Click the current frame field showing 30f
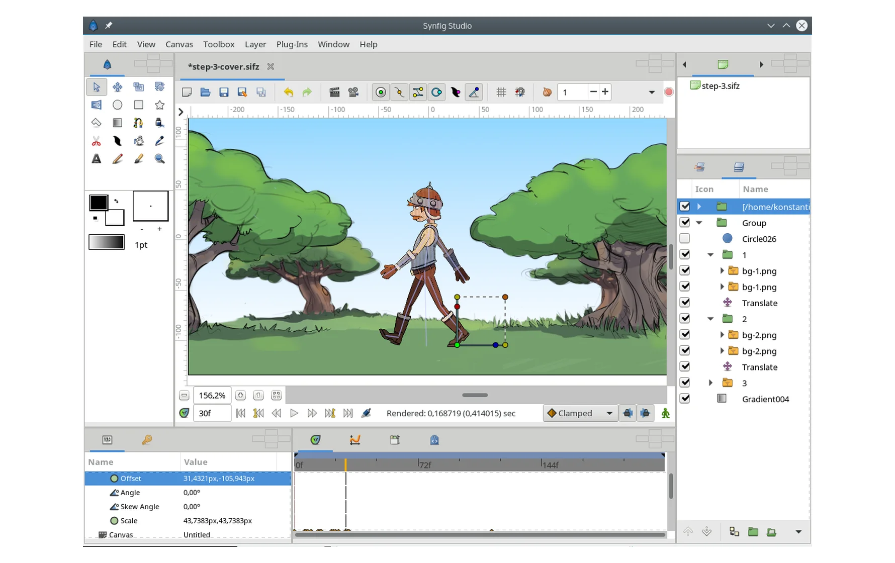The image size is (895, 563). (212, 413)
